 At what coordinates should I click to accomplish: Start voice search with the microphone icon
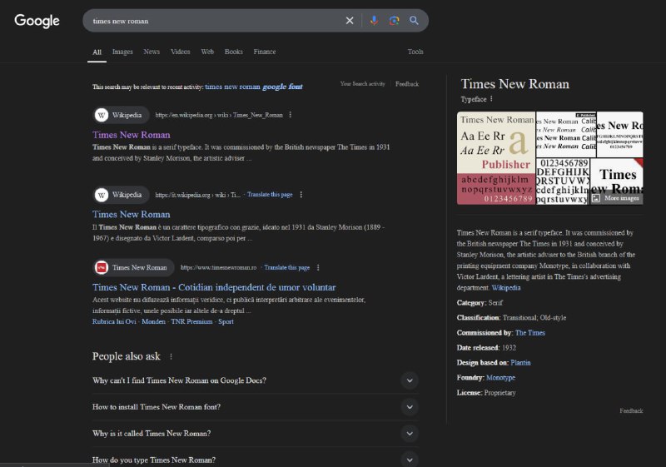pos(374,20)
